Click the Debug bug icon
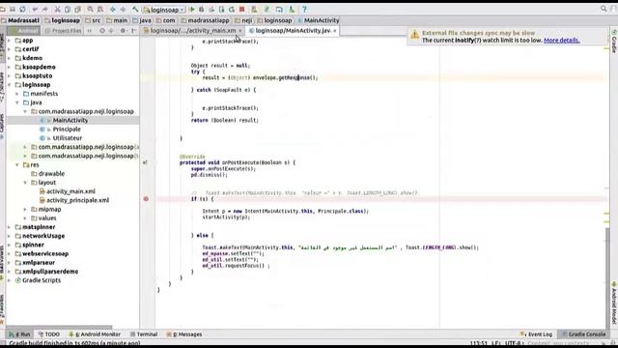 202,9
